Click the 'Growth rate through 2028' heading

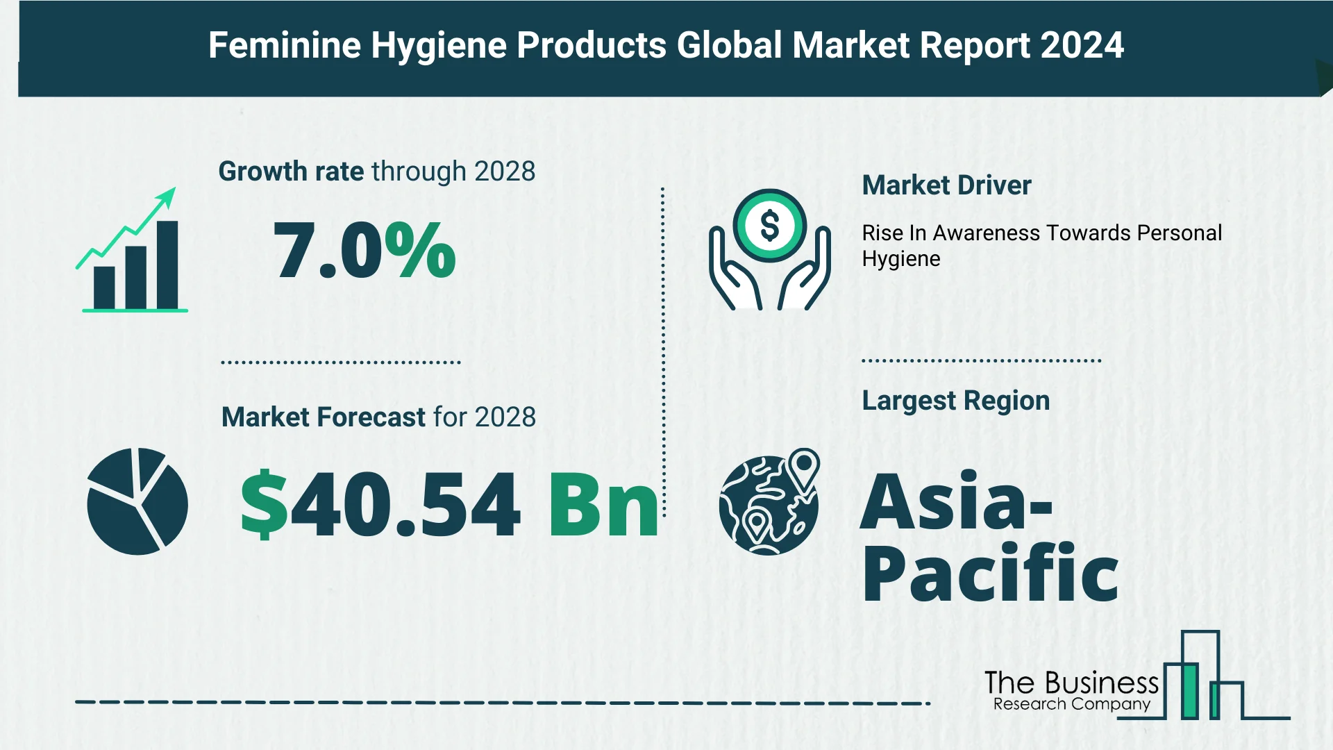[x=377, y=172]
